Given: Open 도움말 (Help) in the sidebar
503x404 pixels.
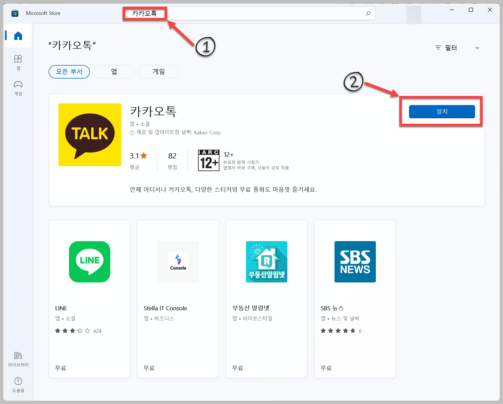Looking at the screenshot, I should click(18, 385).
